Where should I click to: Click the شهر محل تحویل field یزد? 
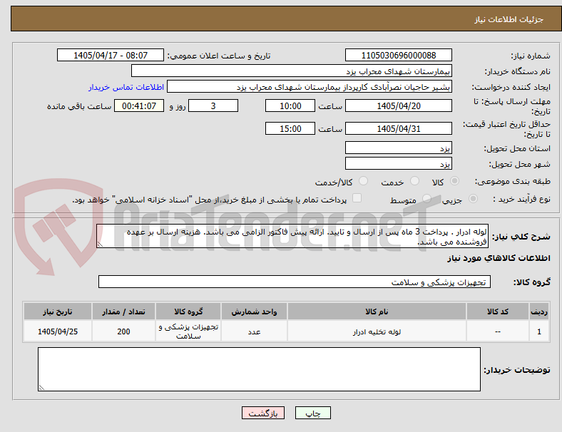[399, 164]
